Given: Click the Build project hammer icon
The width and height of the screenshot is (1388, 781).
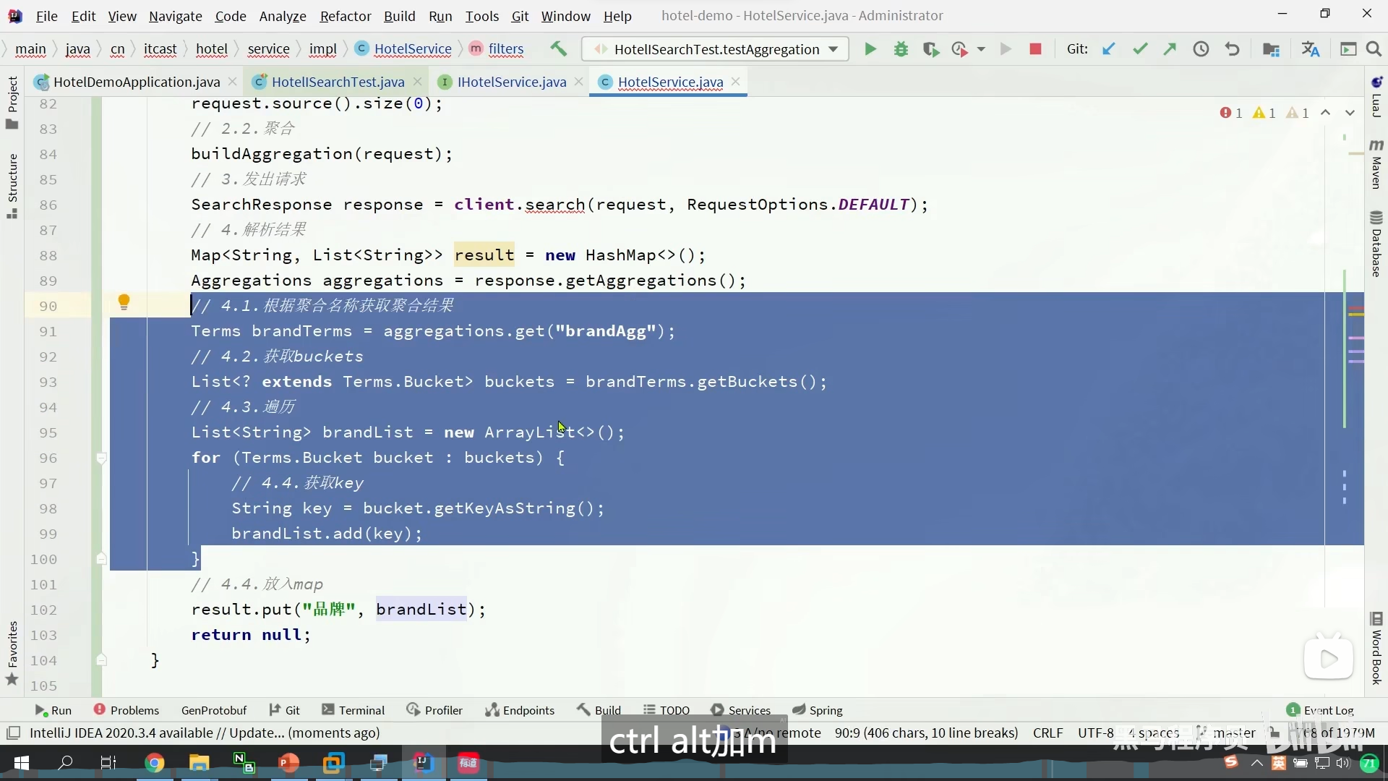Looking at the screenshot, I should (x=558, y=49).
